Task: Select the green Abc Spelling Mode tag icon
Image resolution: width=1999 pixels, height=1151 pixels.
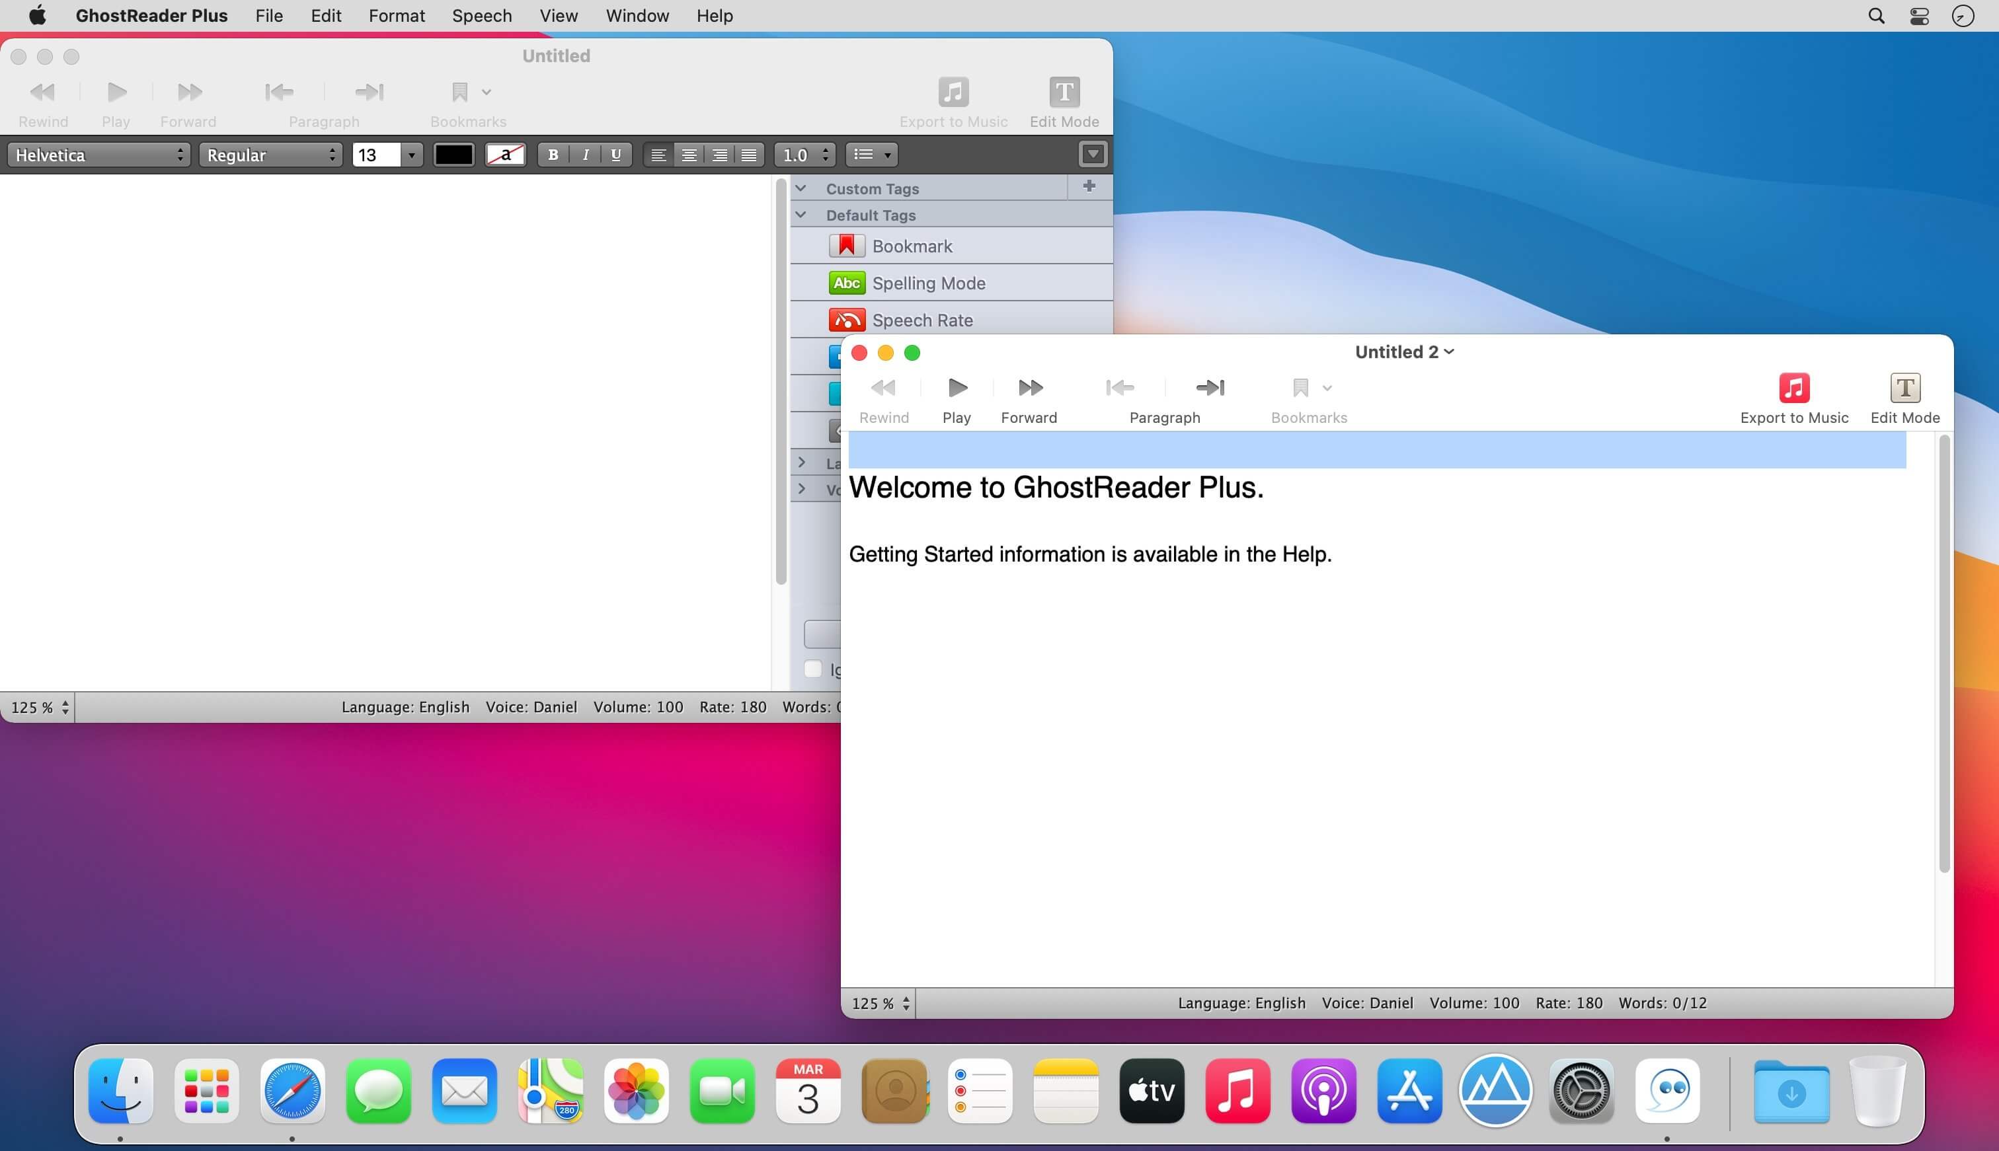Action: 847,283
